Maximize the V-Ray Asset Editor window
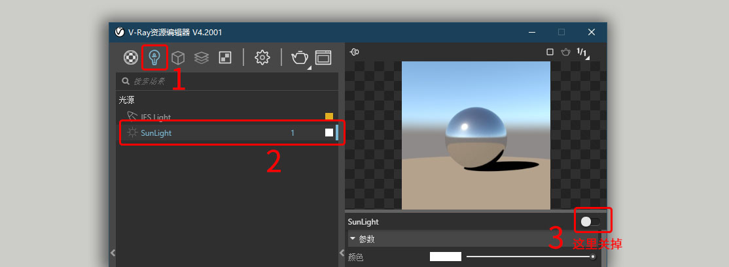The height and width of the screenshot is (267, 729). (561, 32)
